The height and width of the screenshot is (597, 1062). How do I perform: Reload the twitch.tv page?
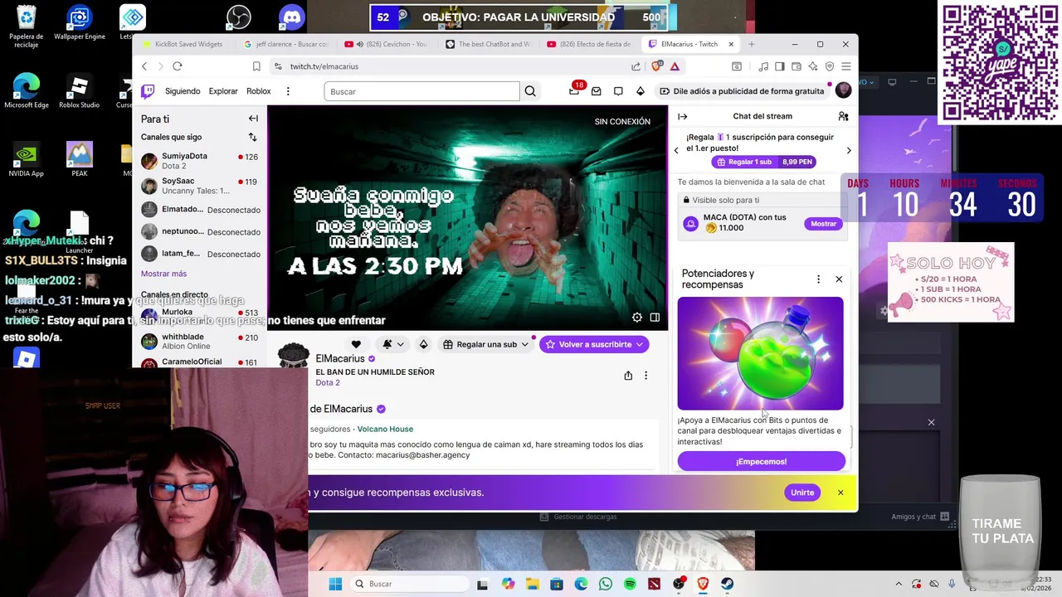[177, 66]
